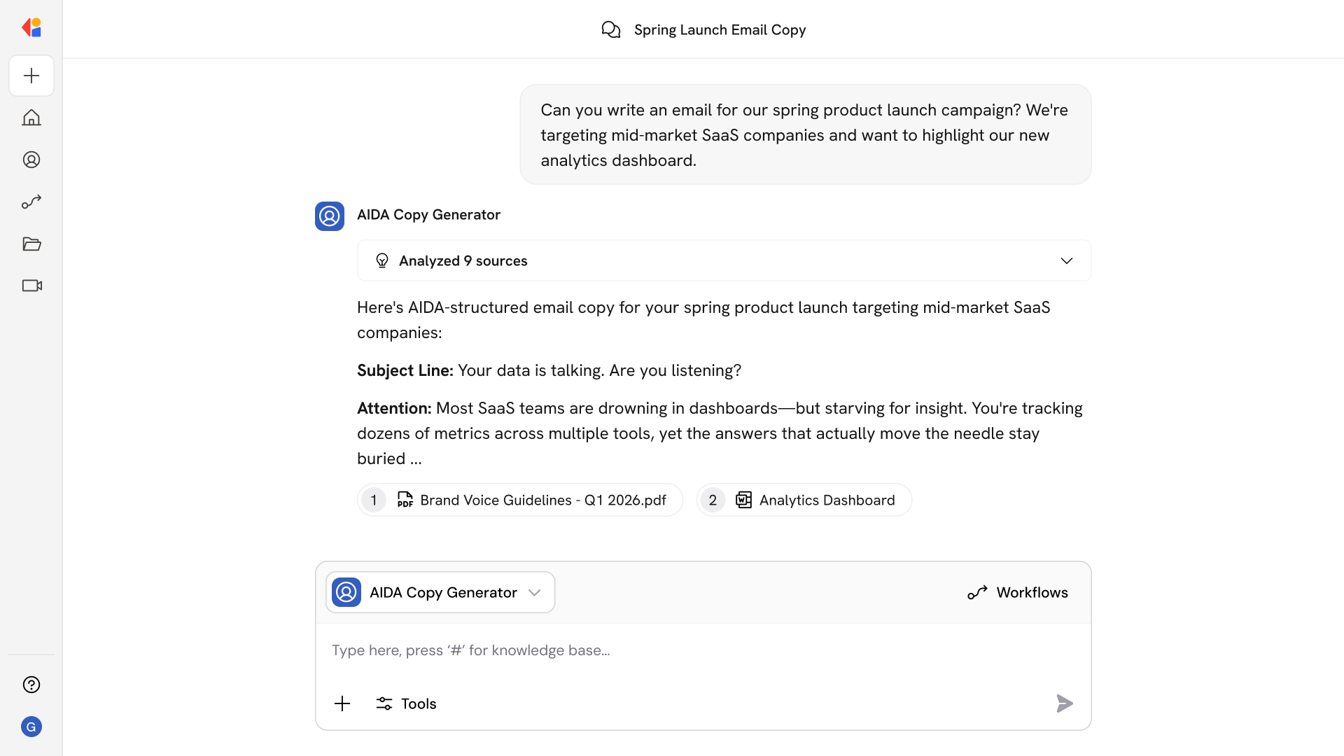Click the app logo at top left
This screenshot has height=756, width=1344.
tap(31, 27)
